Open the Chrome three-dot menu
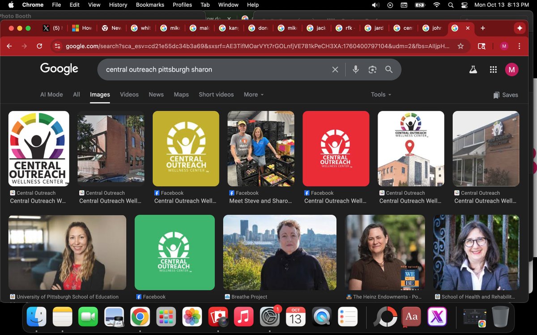 [519, 46]
